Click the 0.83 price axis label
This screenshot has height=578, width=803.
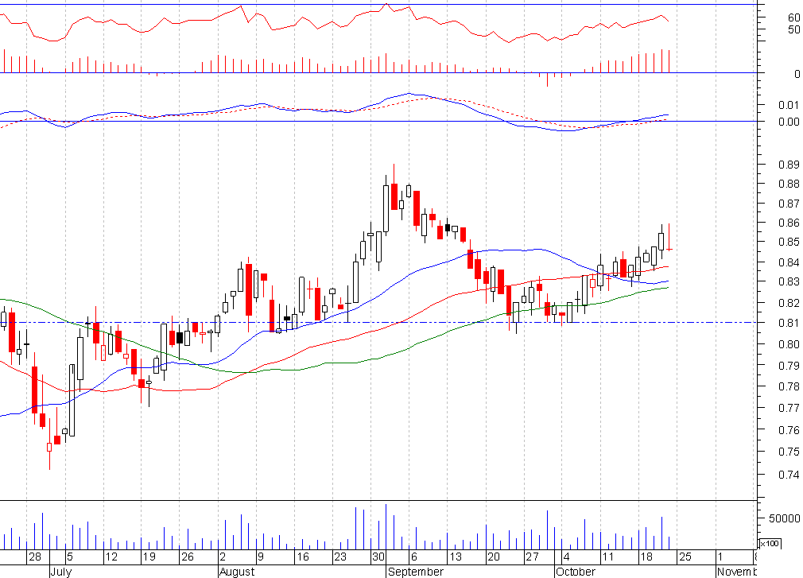tap(789, 281)
